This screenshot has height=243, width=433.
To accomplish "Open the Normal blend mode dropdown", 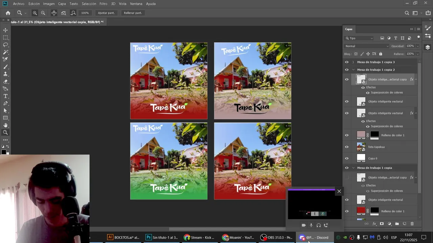I will point(367,46).
